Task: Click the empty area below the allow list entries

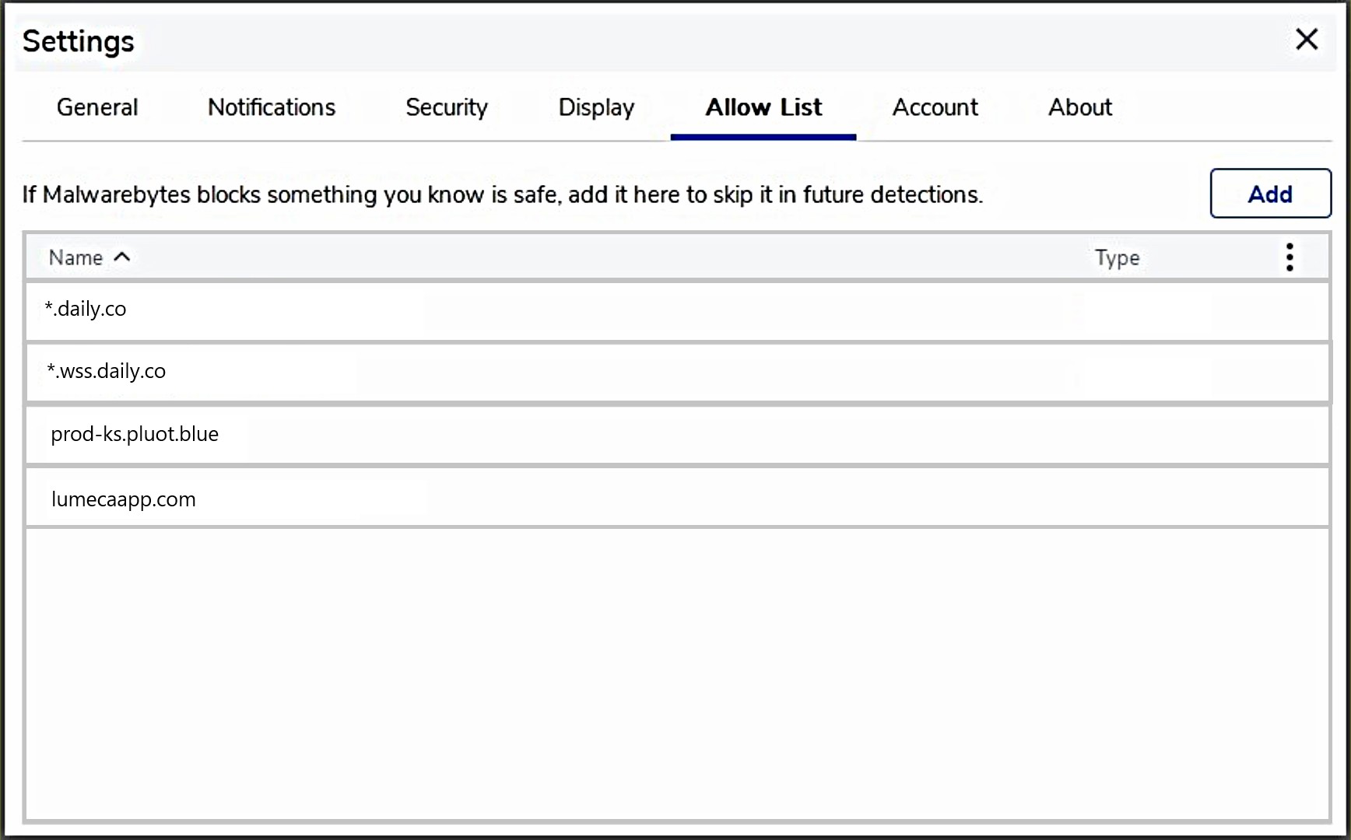Action: tap(677, 673)
